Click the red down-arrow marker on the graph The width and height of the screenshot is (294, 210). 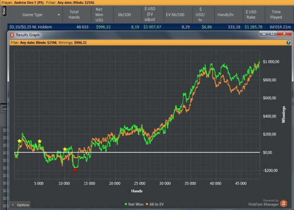coord(75,170)
